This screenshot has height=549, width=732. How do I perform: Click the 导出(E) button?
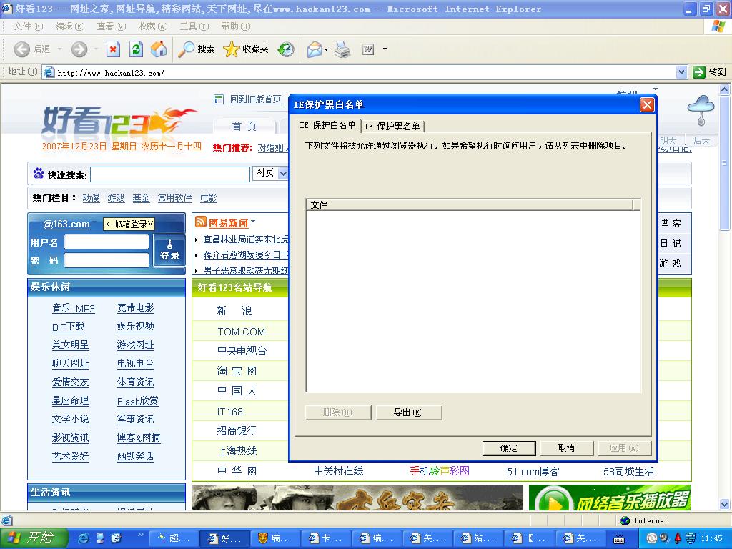[408, 412]
